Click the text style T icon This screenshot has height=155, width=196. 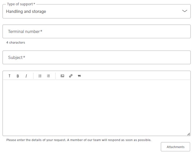(x=9, y=76)
